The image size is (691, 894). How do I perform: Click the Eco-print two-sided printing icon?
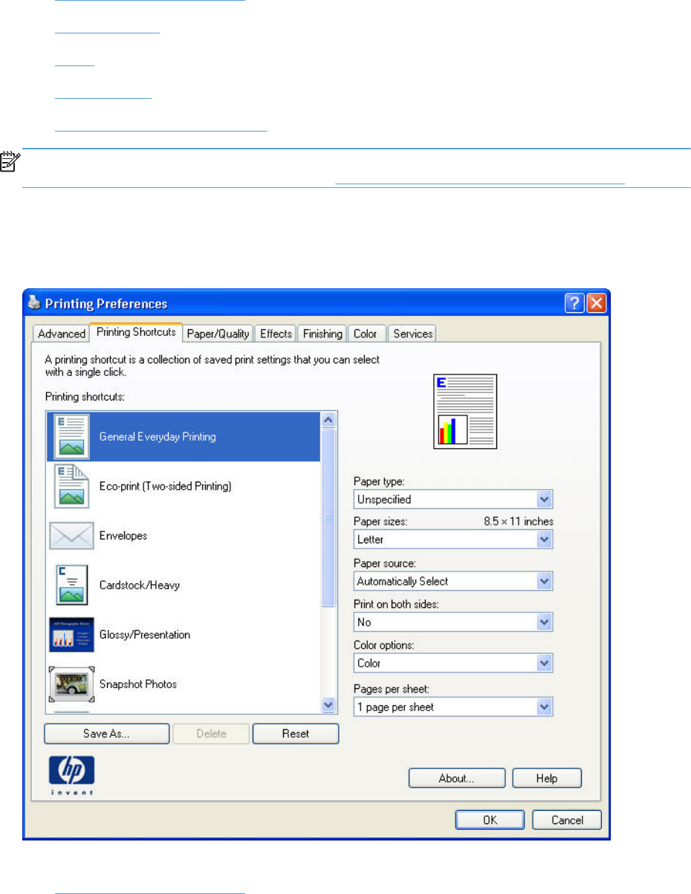click(71, 486)
